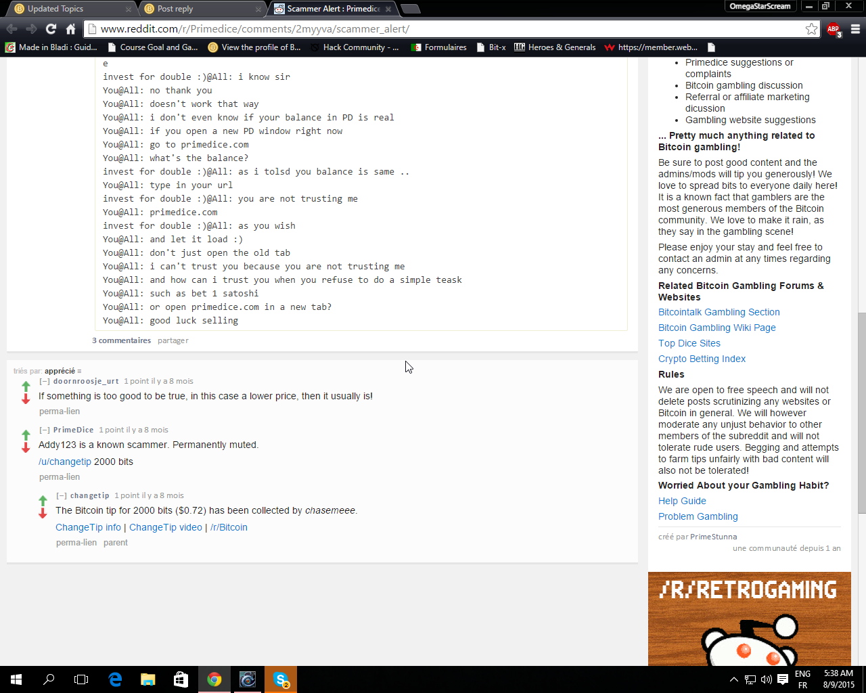This screenshot has height=693, width=866.
Task: Open Bitcoin Gambling Wiki Page link
Action: (x=717, y=328)
